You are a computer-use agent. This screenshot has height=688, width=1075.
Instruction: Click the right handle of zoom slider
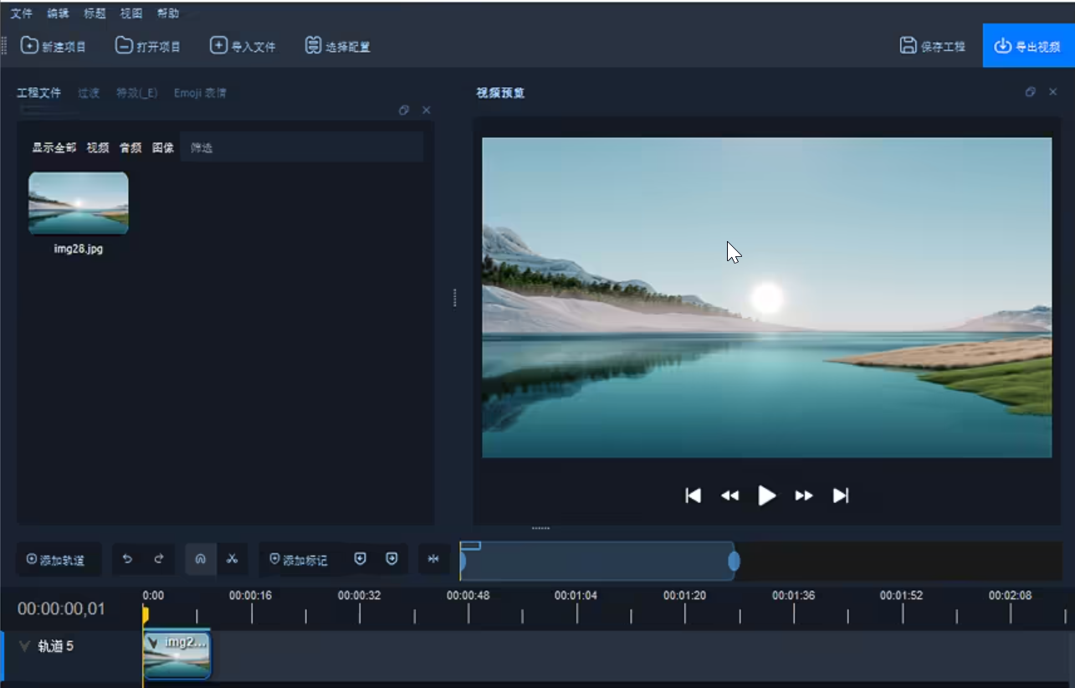pos(734,561)
